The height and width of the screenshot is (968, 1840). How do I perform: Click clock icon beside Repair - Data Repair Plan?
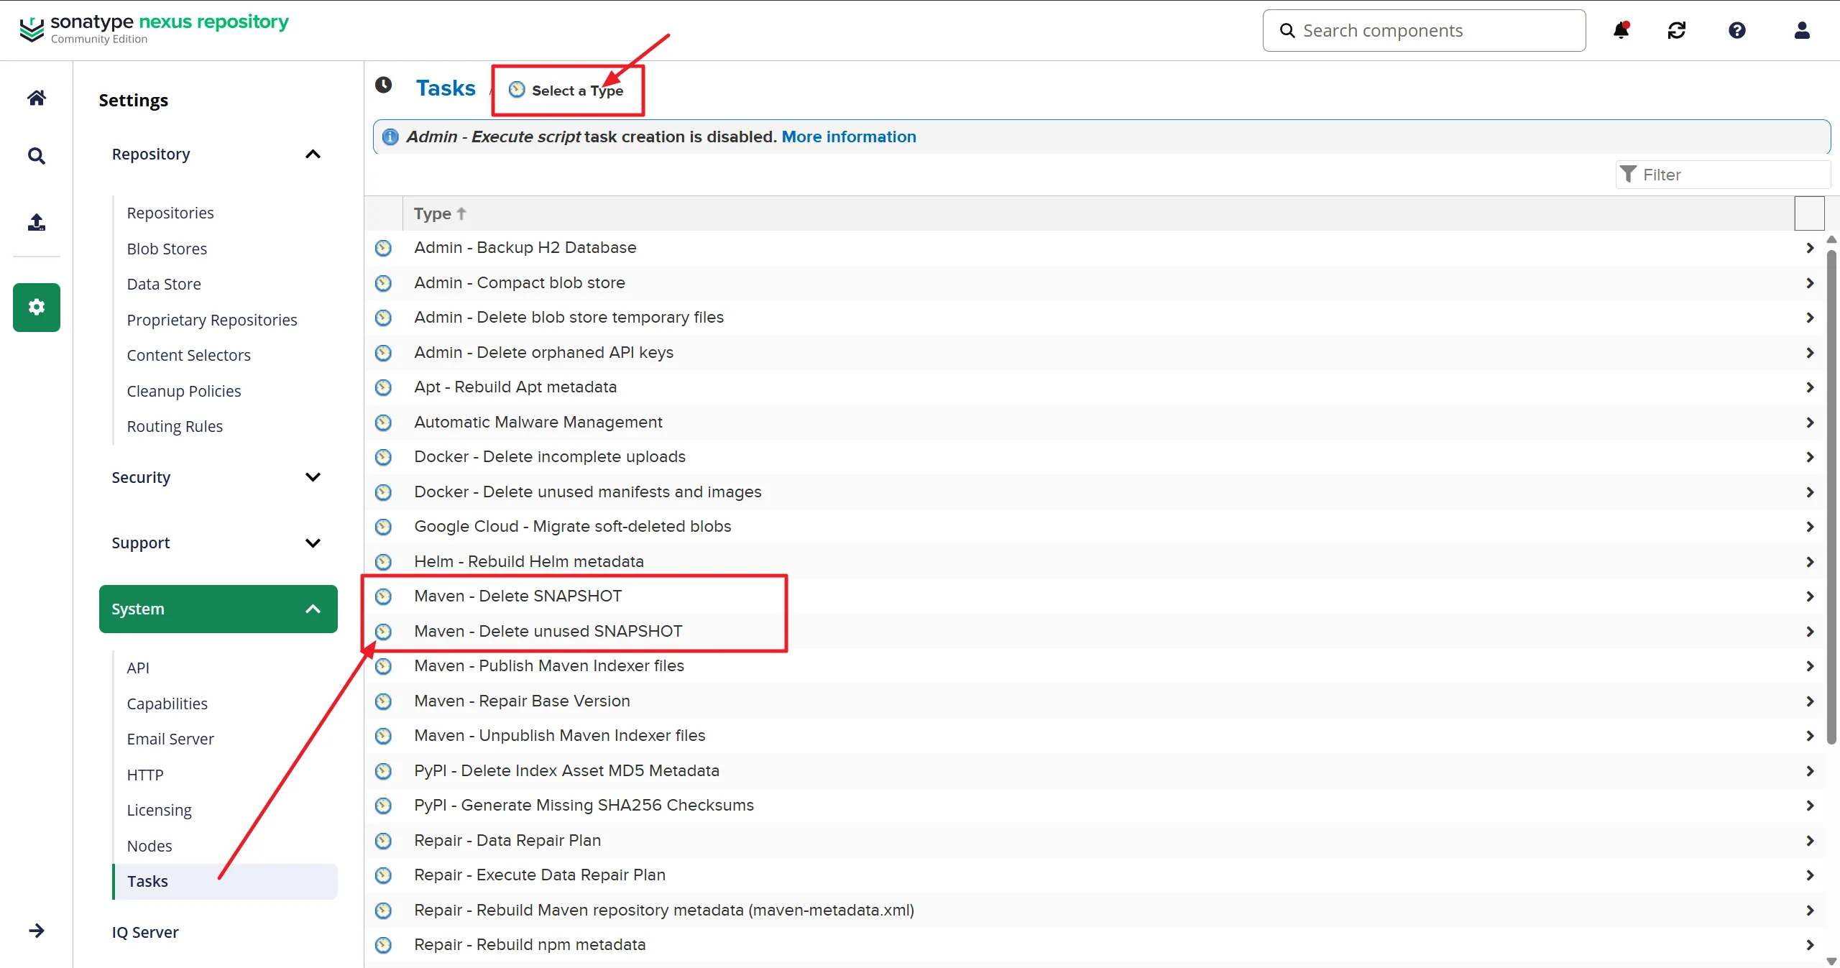point(384,841)
